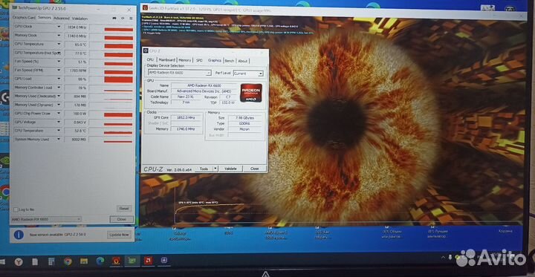Click the Reset button in GPU-Z

(123, 209)
